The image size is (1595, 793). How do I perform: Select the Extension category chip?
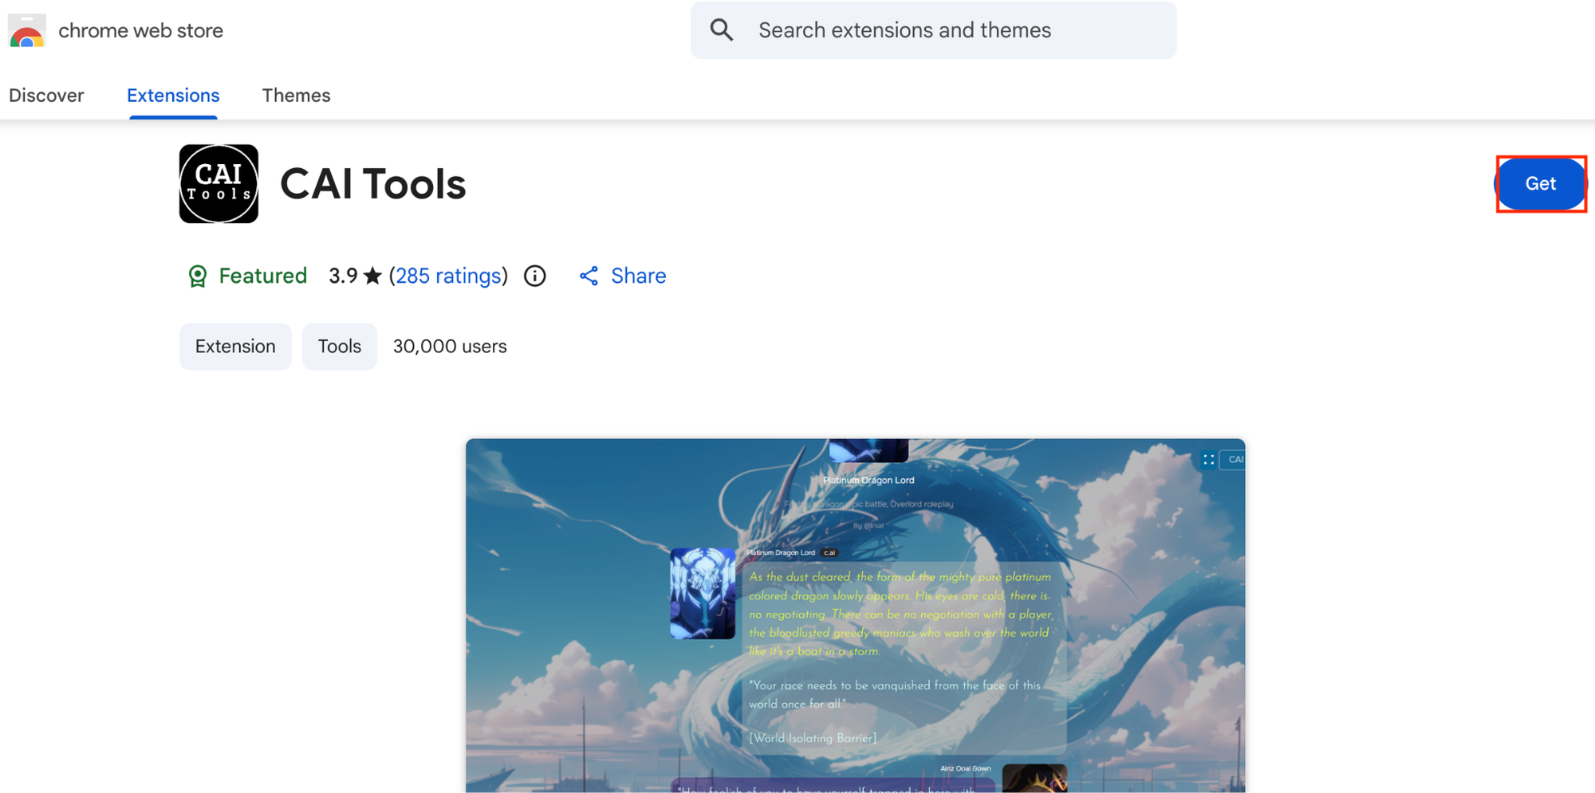click(x=235, y=347)
